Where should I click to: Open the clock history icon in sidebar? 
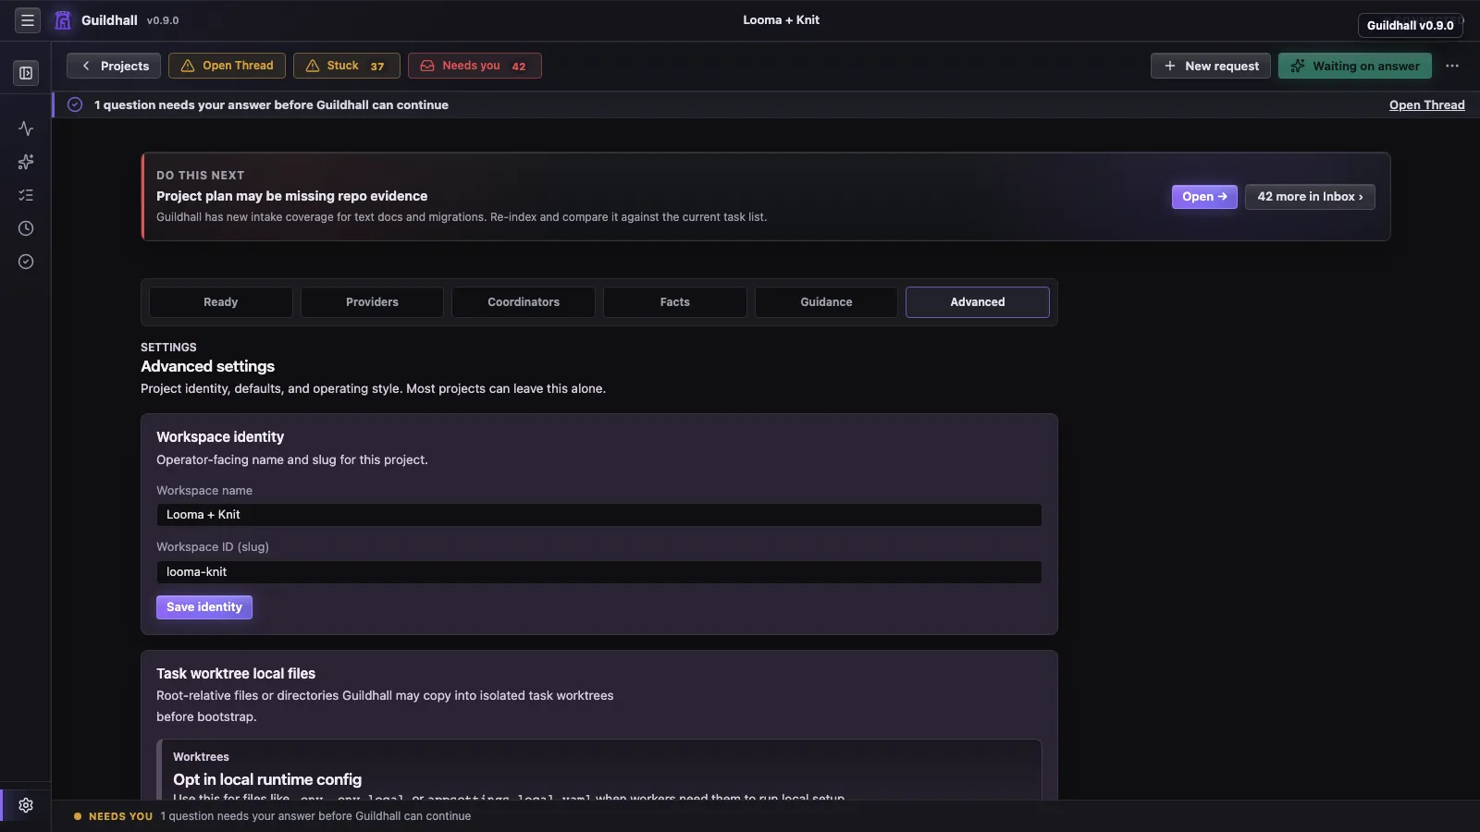tap(26, 228)
